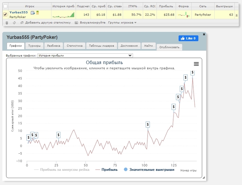Switch to the Турниры tab

34,46
